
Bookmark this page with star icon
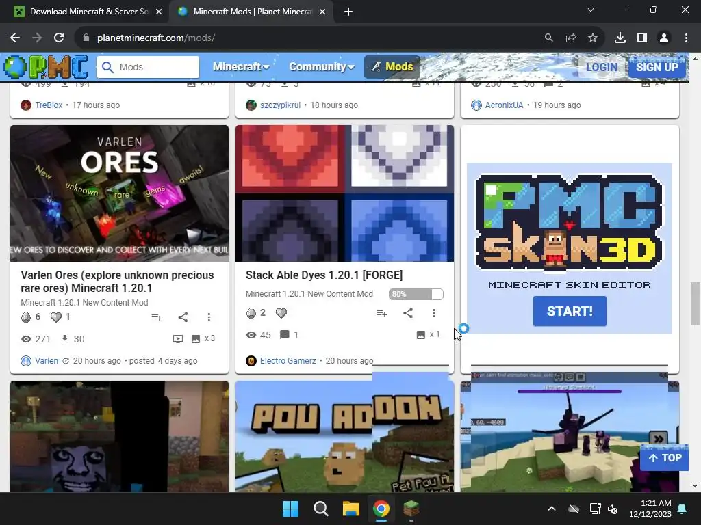593,38
